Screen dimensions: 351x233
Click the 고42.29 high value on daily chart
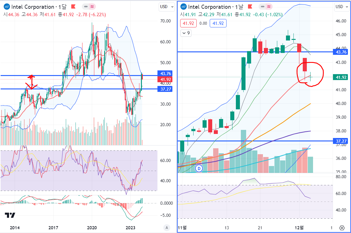[x=206, y=15]
